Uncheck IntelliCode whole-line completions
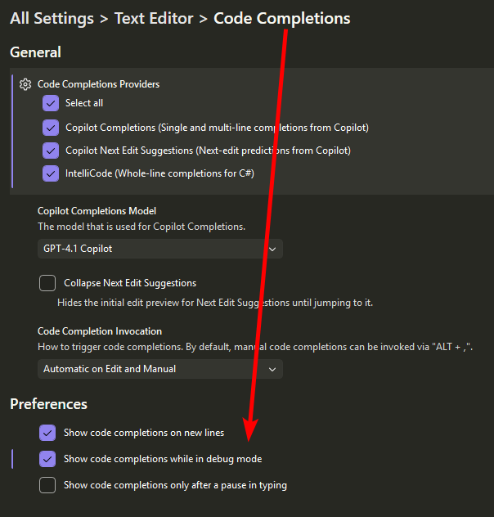The image size is (494, 517). pyautogui.click(x=51, y=173)
